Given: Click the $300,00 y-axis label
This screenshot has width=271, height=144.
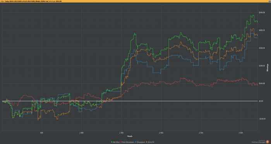Looking at the screenshot, I should pos(262,48).
